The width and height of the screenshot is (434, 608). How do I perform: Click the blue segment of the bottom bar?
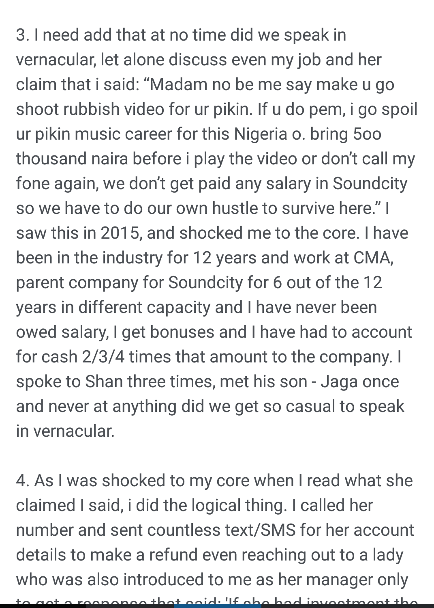[218, 606]
